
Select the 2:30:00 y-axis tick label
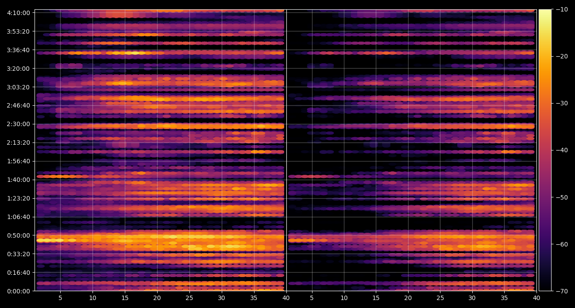click(x=19, y=124)
